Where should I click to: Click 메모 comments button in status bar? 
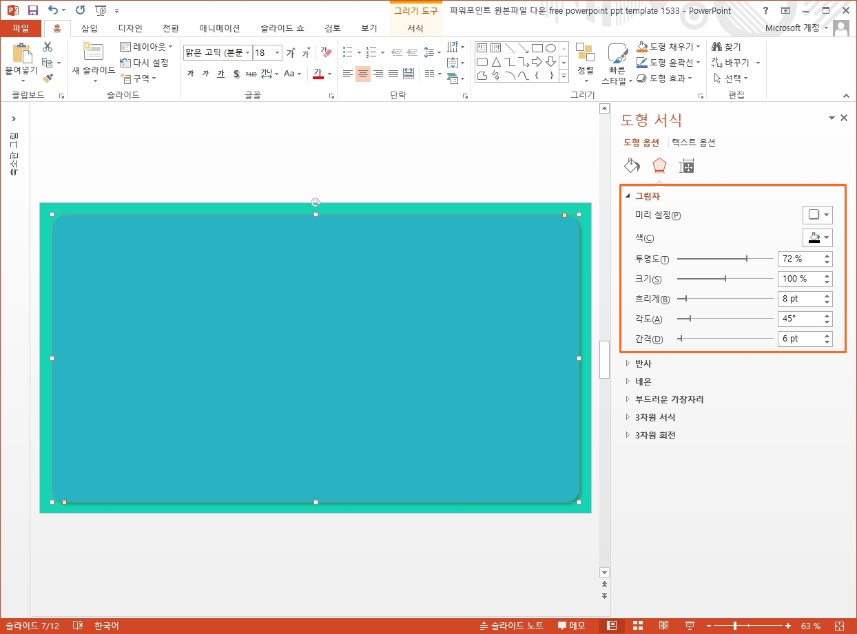point(571,626)
